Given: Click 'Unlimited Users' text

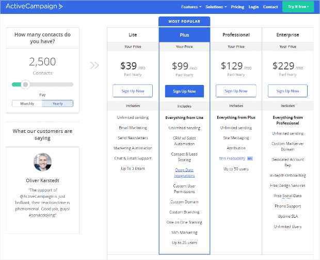Looking at the screenshot, I should pos(287,227).
